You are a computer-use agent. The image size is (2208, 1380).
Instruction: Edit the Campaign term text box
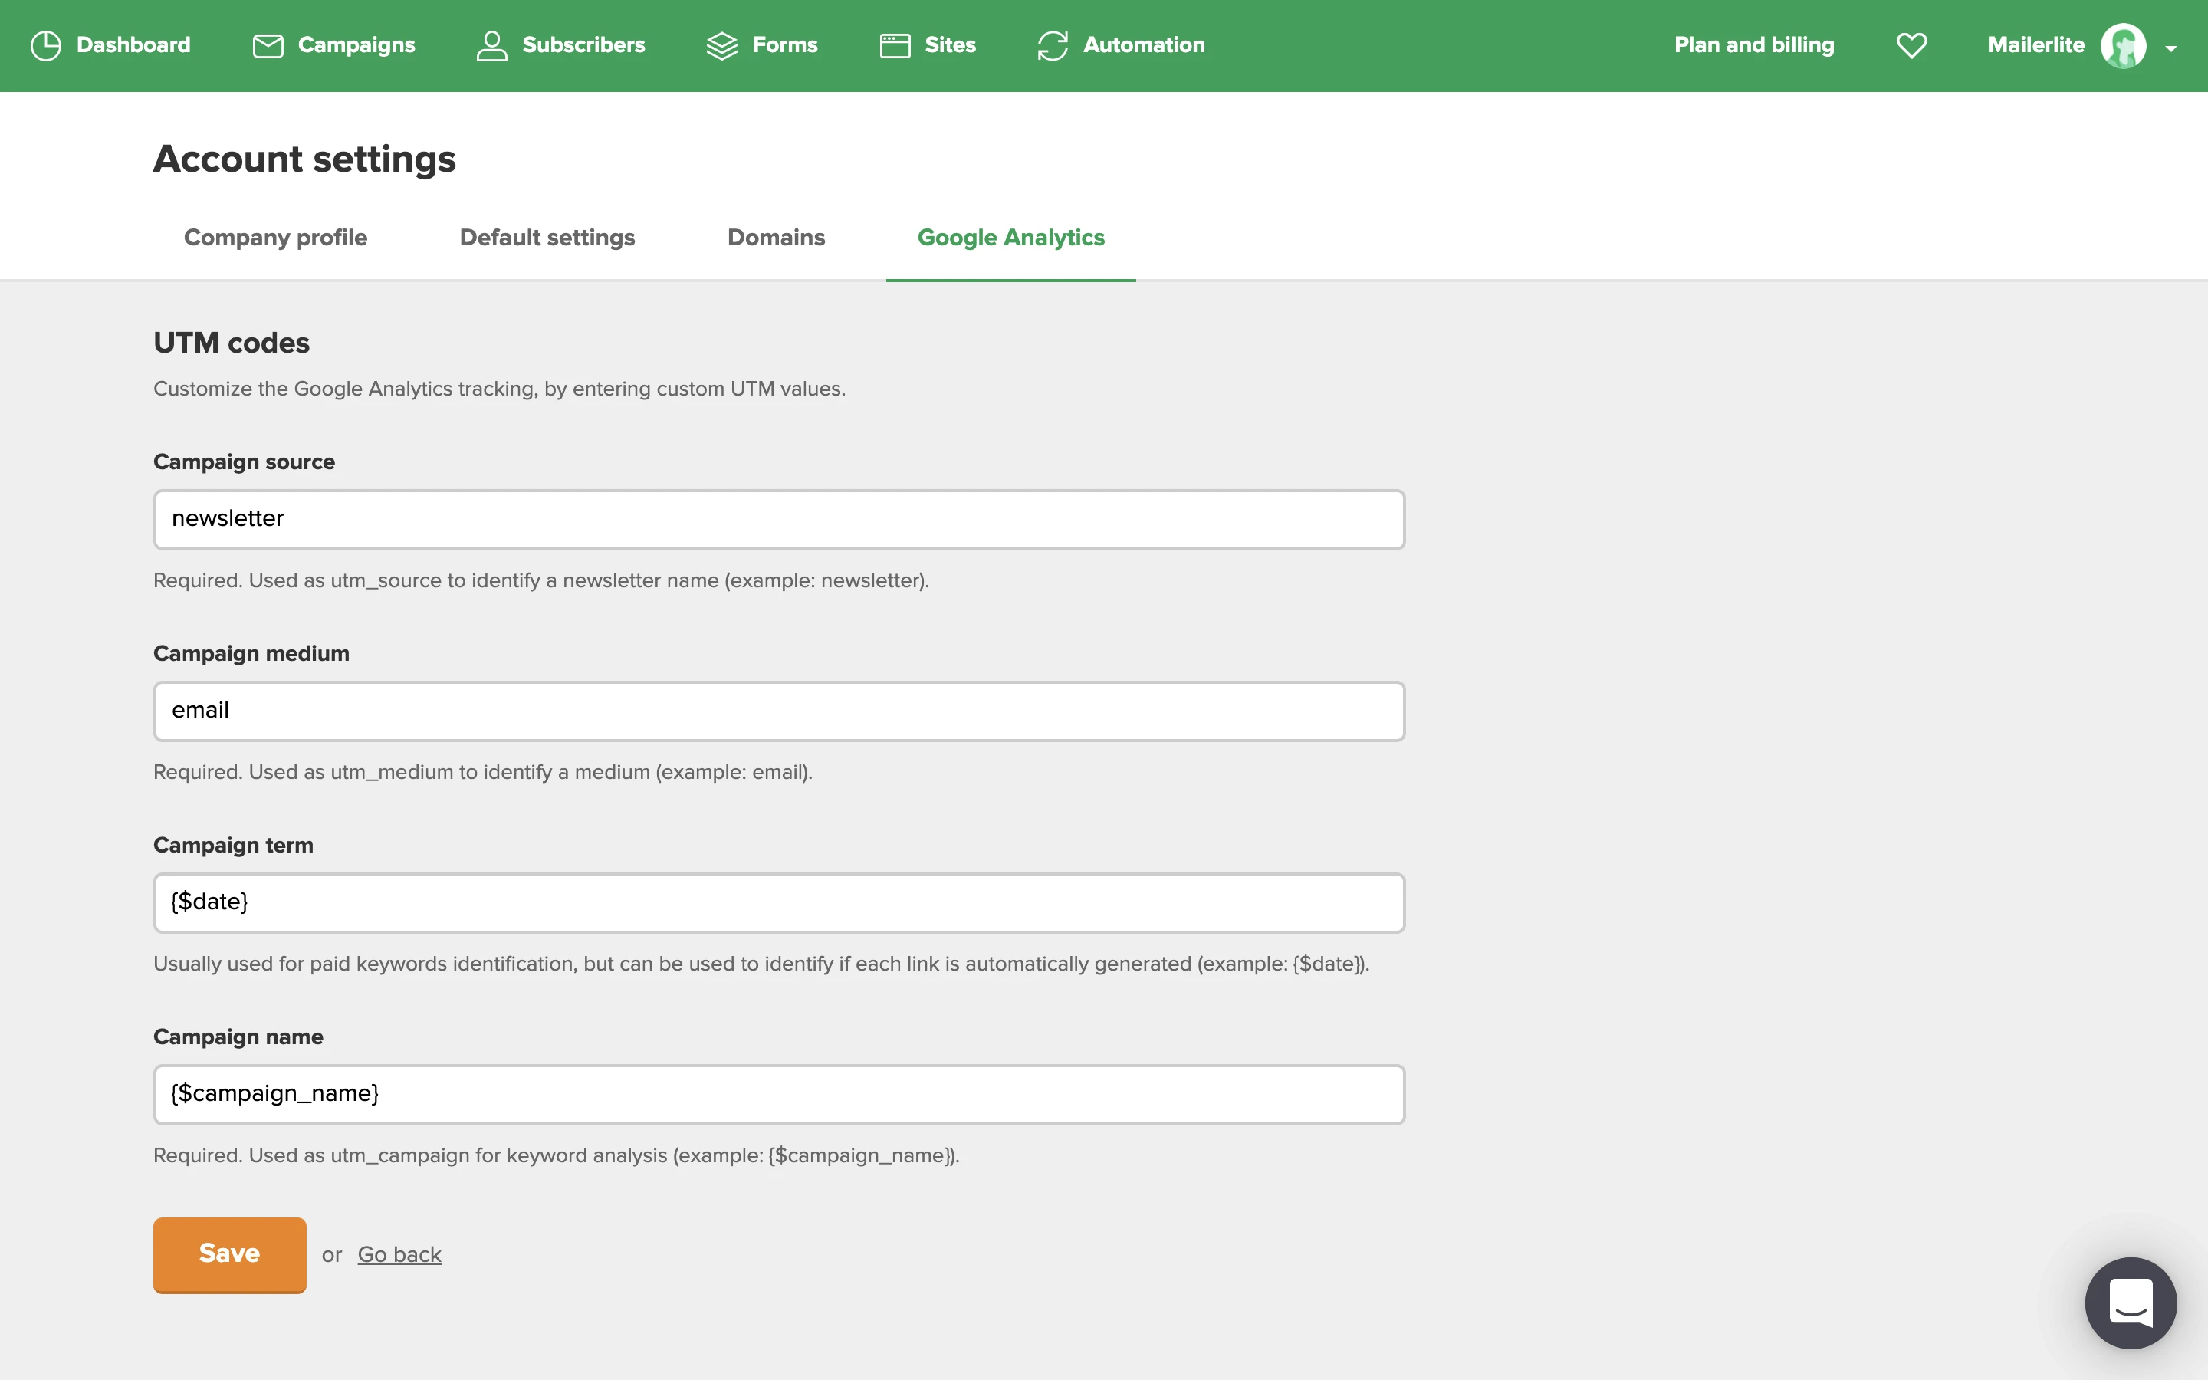coord(779,902)
